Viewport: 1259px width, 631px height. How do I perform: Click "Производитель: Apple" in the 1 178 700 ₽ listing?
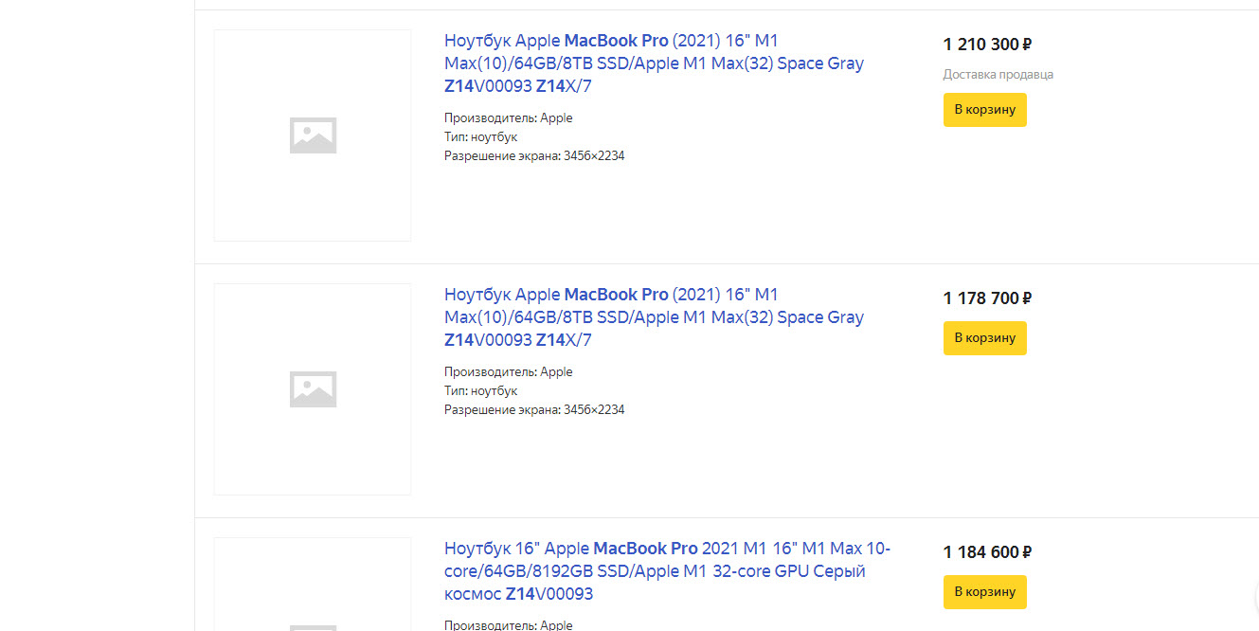click(x=509, y=372)
